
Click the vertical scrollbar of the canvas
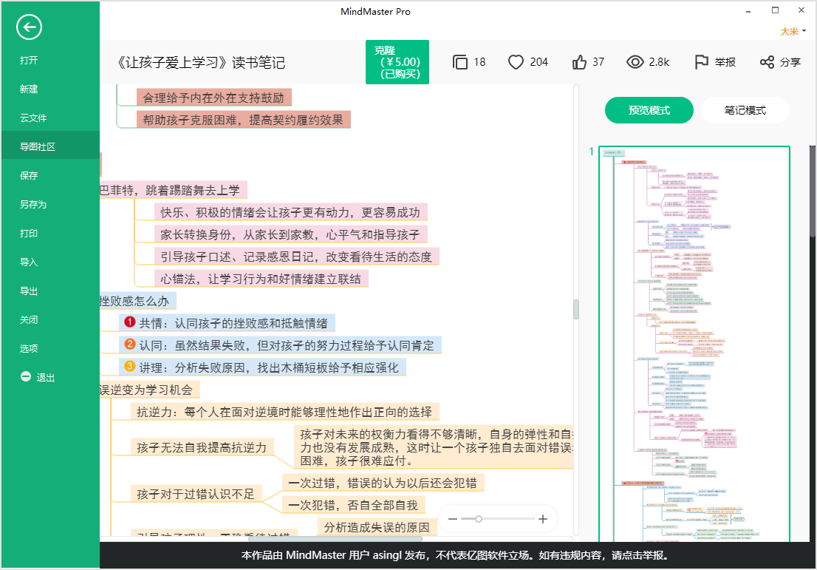(x=576, y=309)
